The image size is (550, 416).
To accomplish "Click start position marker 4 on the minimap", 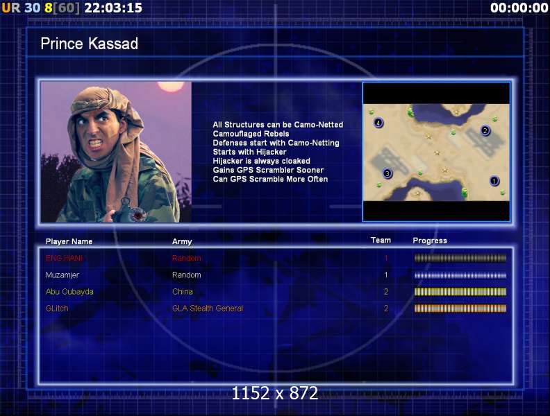I will click(378, 123).
